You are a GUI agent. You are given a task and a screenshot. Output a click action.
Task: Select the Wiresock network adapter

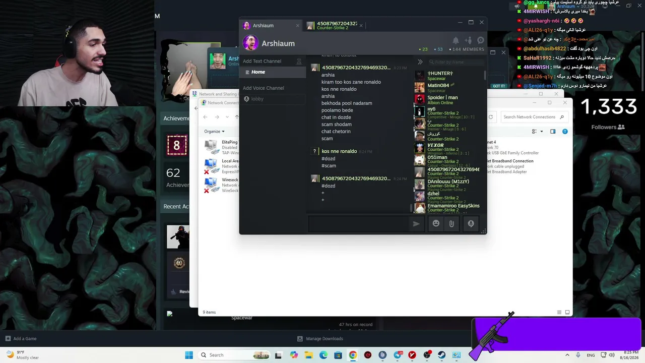(x=221, y=185)
